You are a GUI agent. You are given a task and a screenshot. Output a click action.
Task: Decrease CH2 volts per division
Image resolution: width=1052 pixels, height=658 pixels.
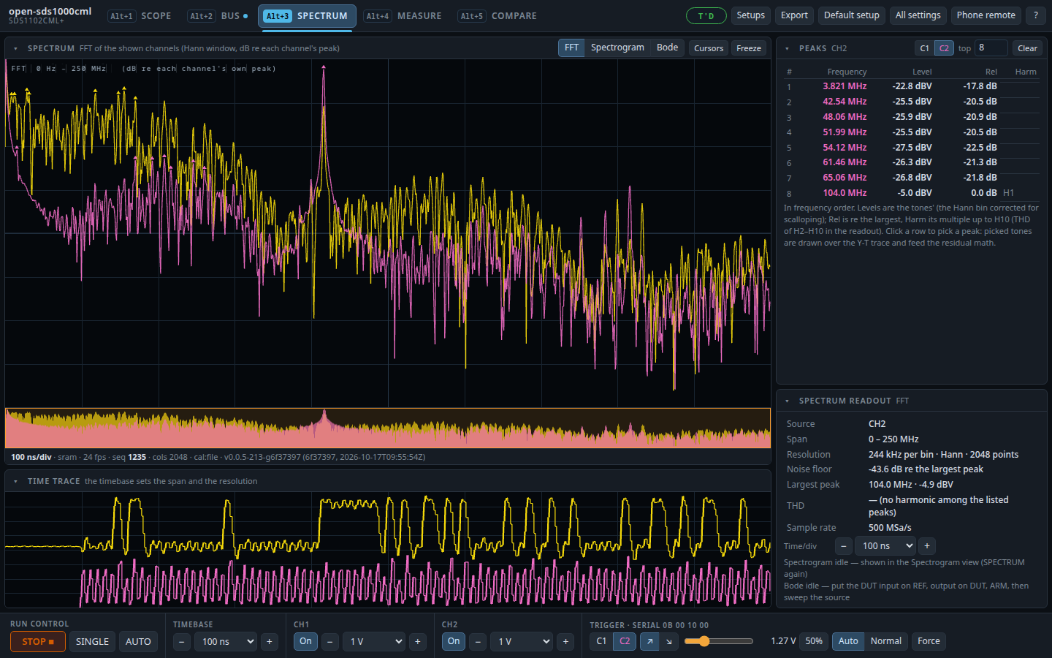(x=478, y=642)
